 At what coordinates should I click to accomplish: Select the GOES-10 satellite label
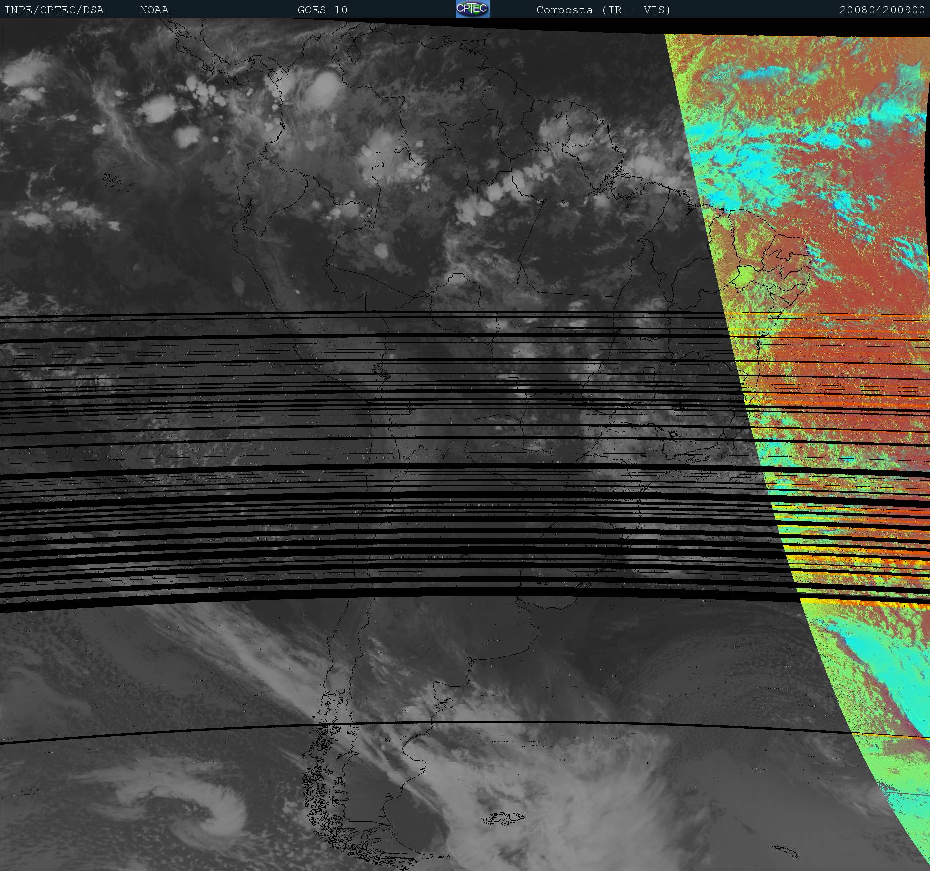(x=322, y=10)
